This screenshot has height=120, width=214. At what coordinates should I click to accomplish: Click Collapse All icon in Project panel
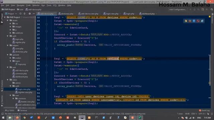click(24, 14)
